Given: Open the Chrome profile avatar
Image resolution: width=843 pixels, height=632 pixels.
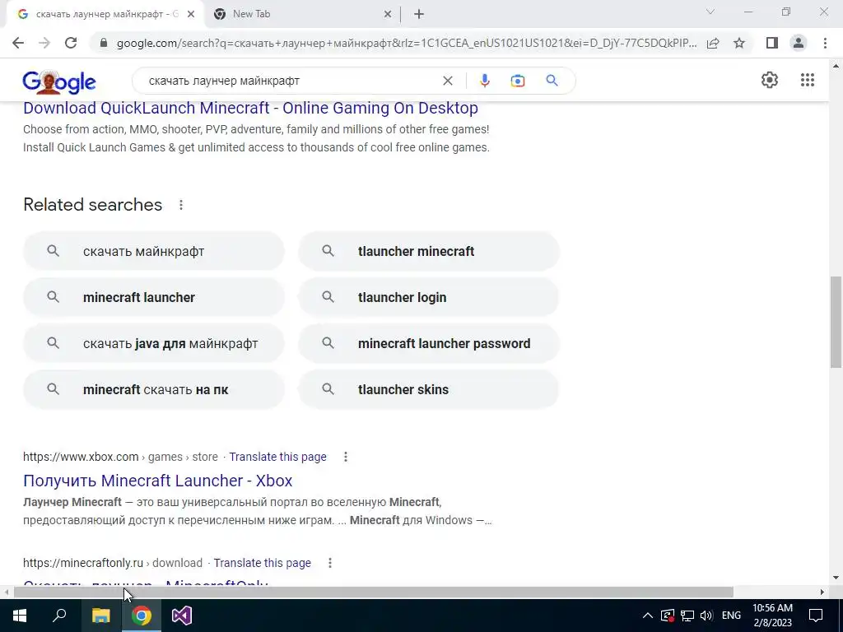Looking at the screenshot, I should pos(799,43).
